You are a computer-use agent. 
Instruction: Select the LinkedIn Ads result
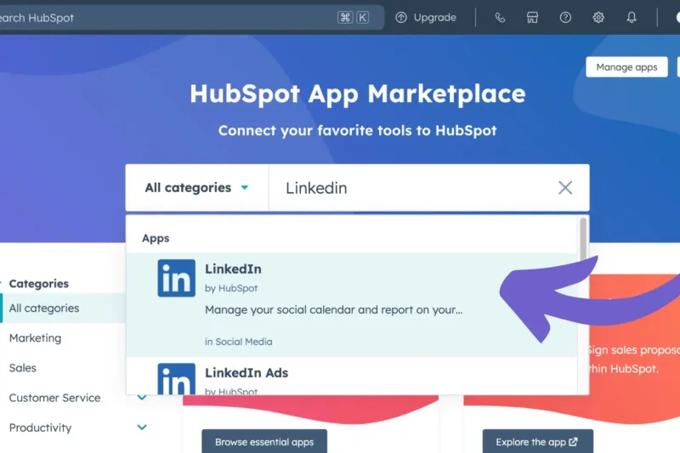[x=352, y=376]
